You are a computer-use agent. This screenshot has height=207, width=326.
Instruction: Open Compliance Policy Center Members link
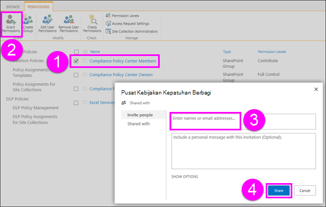tap(123, 61)
